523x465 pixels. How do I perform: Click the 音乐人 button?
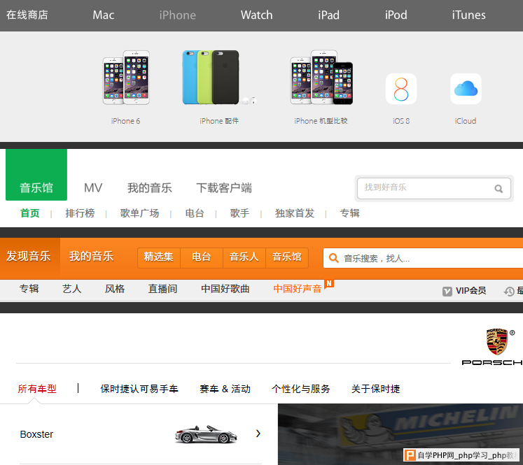(x=244, y=257)
